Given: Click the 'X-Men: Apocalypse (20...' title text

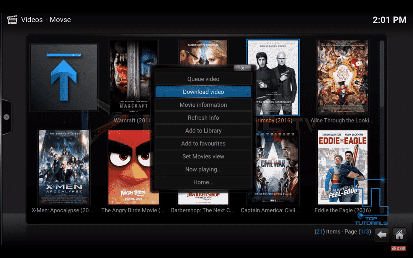Looking at the screenshot, I should pyautogui.click(x=63, y=210).
